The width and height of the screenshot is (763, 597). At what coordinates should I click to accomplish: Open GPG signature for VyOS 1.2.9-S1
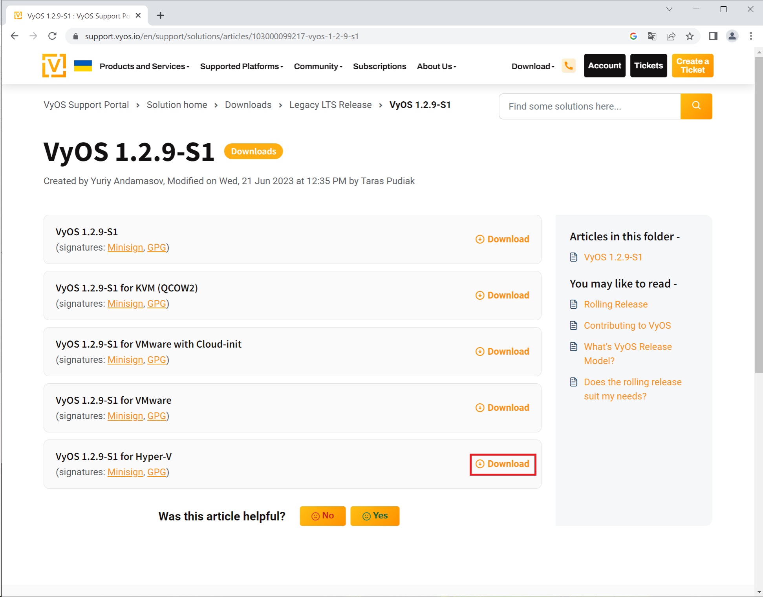click(157, 247)
